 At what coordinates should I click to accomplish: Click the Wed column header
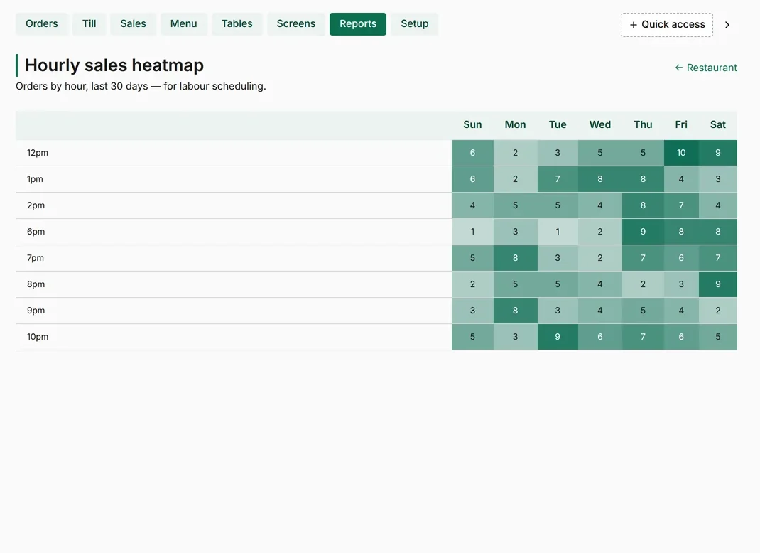pos(600,124)
